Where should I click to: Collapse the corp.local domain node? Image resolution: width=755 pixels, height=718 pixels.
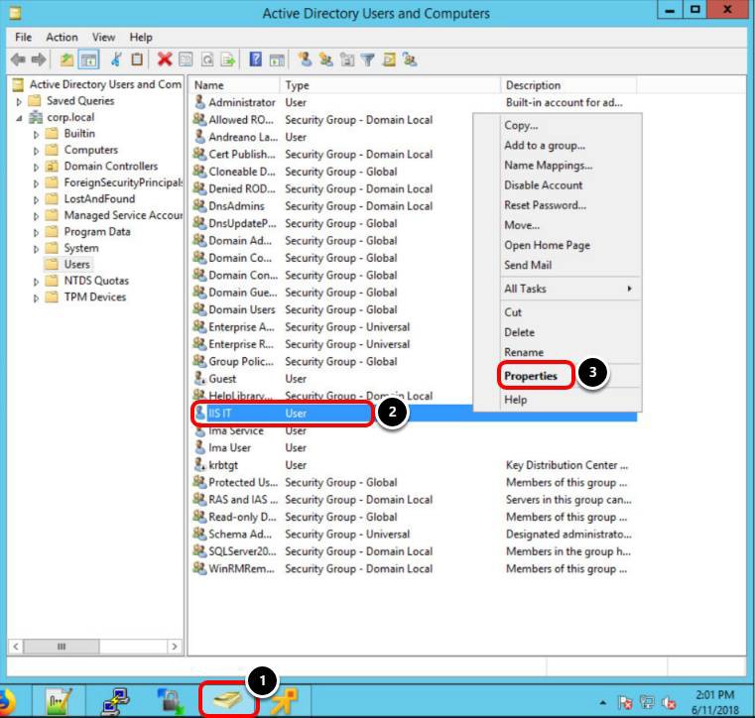coord(19,118)
